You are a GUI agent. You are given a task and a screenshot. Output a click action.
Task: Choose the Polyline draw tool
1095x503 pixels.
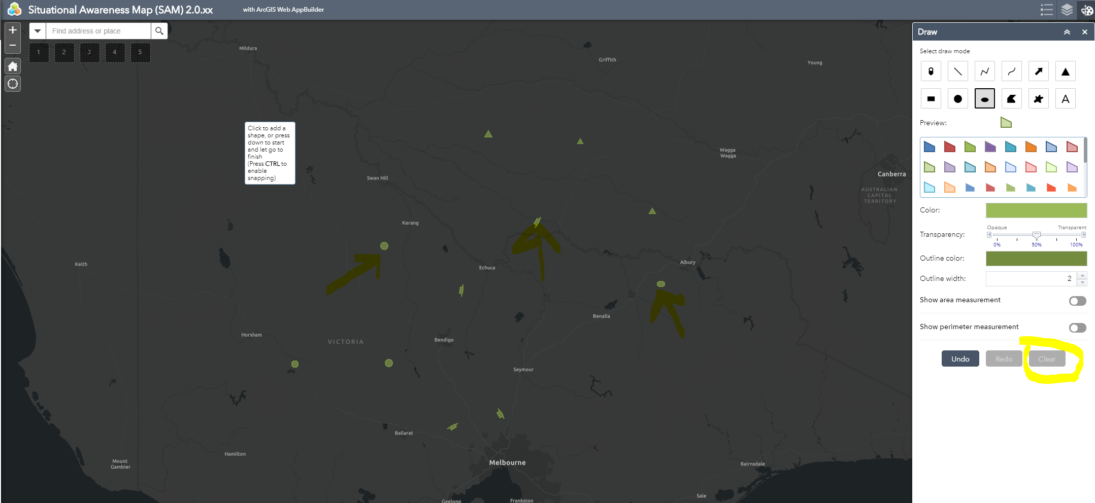985,71
